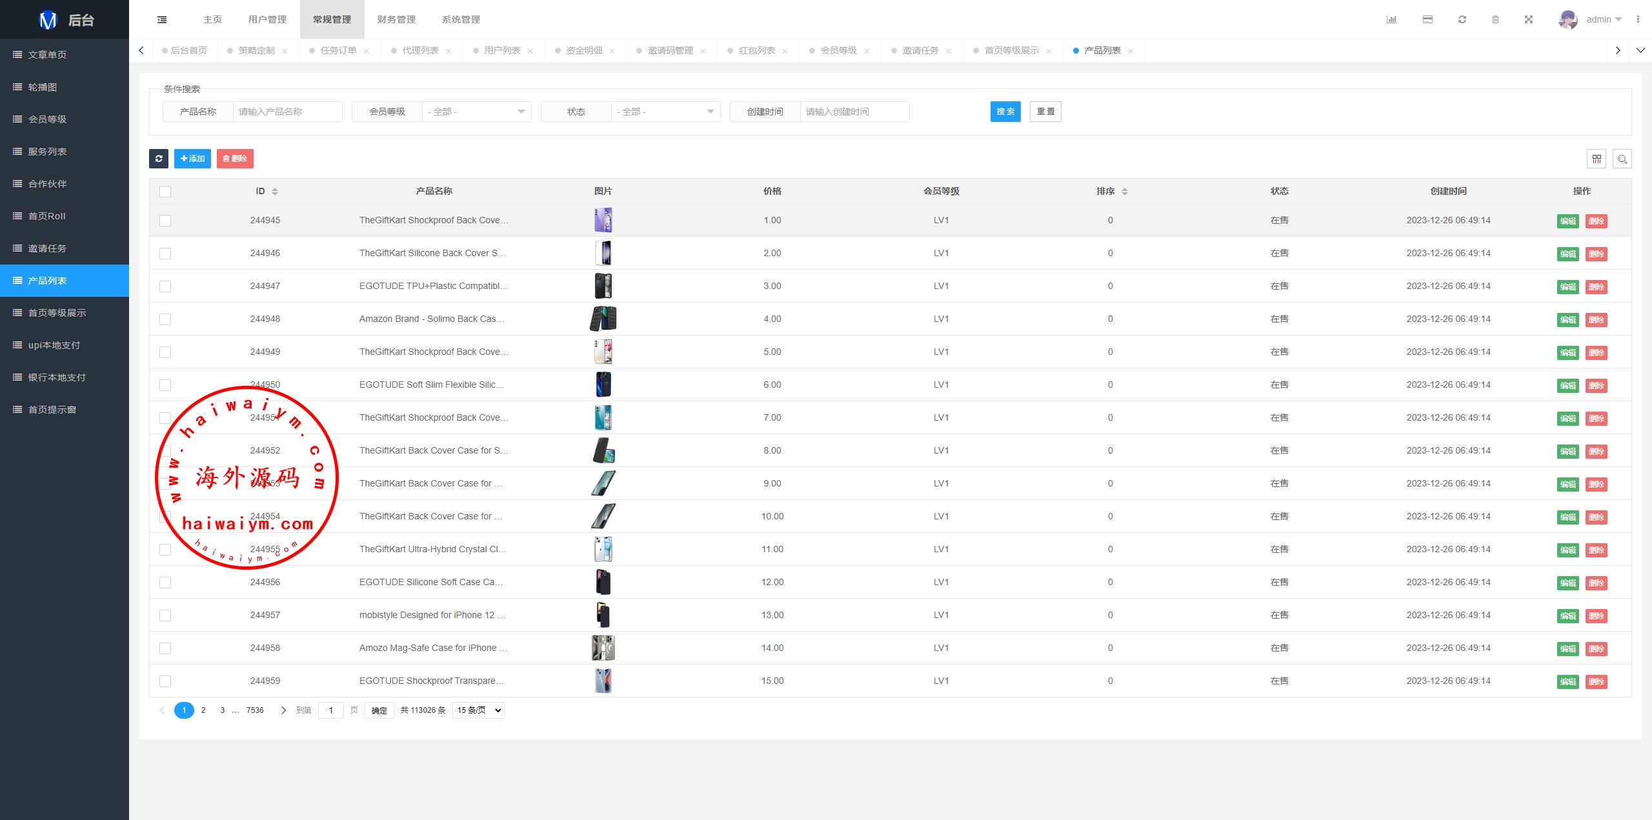The height and width of the screenshot is (820, 1652).
Task: Click the table search magnifier icon
Action: (1622, 159)
